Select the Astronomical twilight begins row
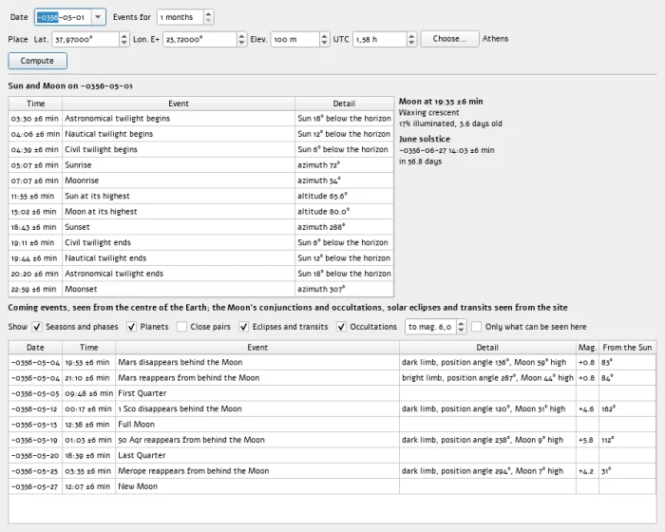Viewport: 665px width, 532px height. tap(201, 119)
